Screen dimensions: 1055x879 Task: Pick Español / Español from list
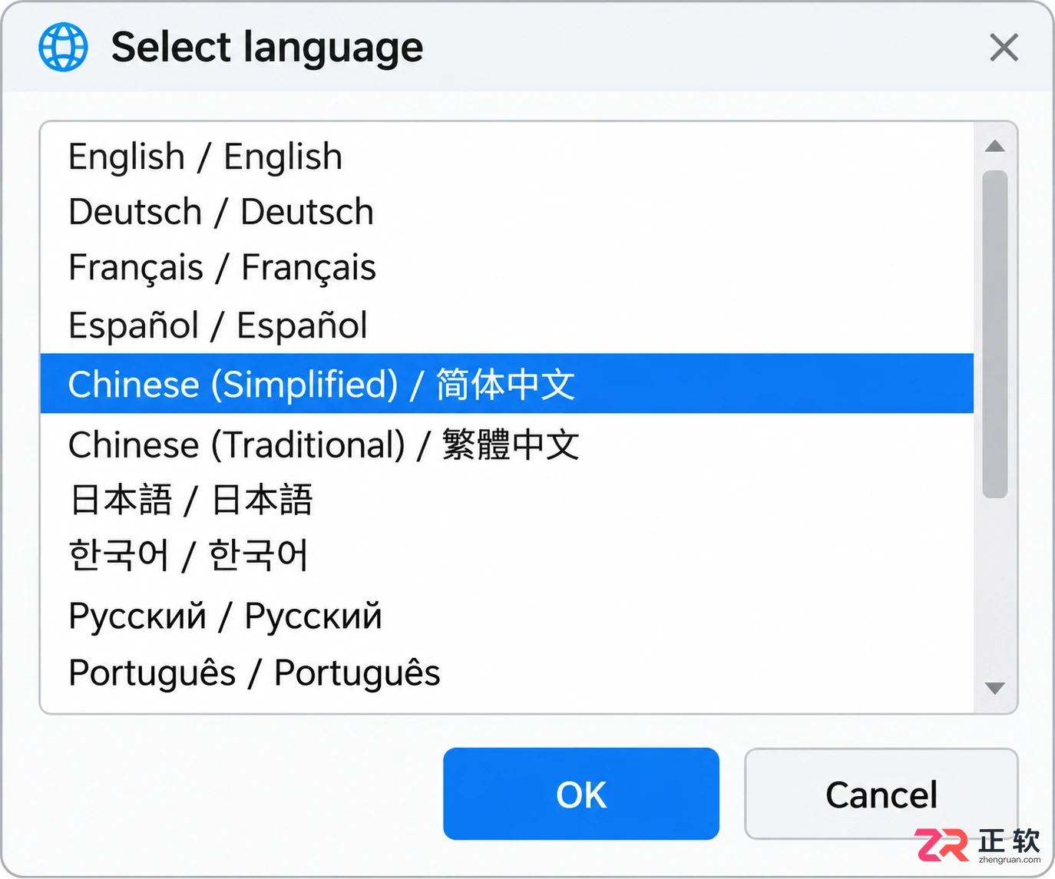point(507,325)
